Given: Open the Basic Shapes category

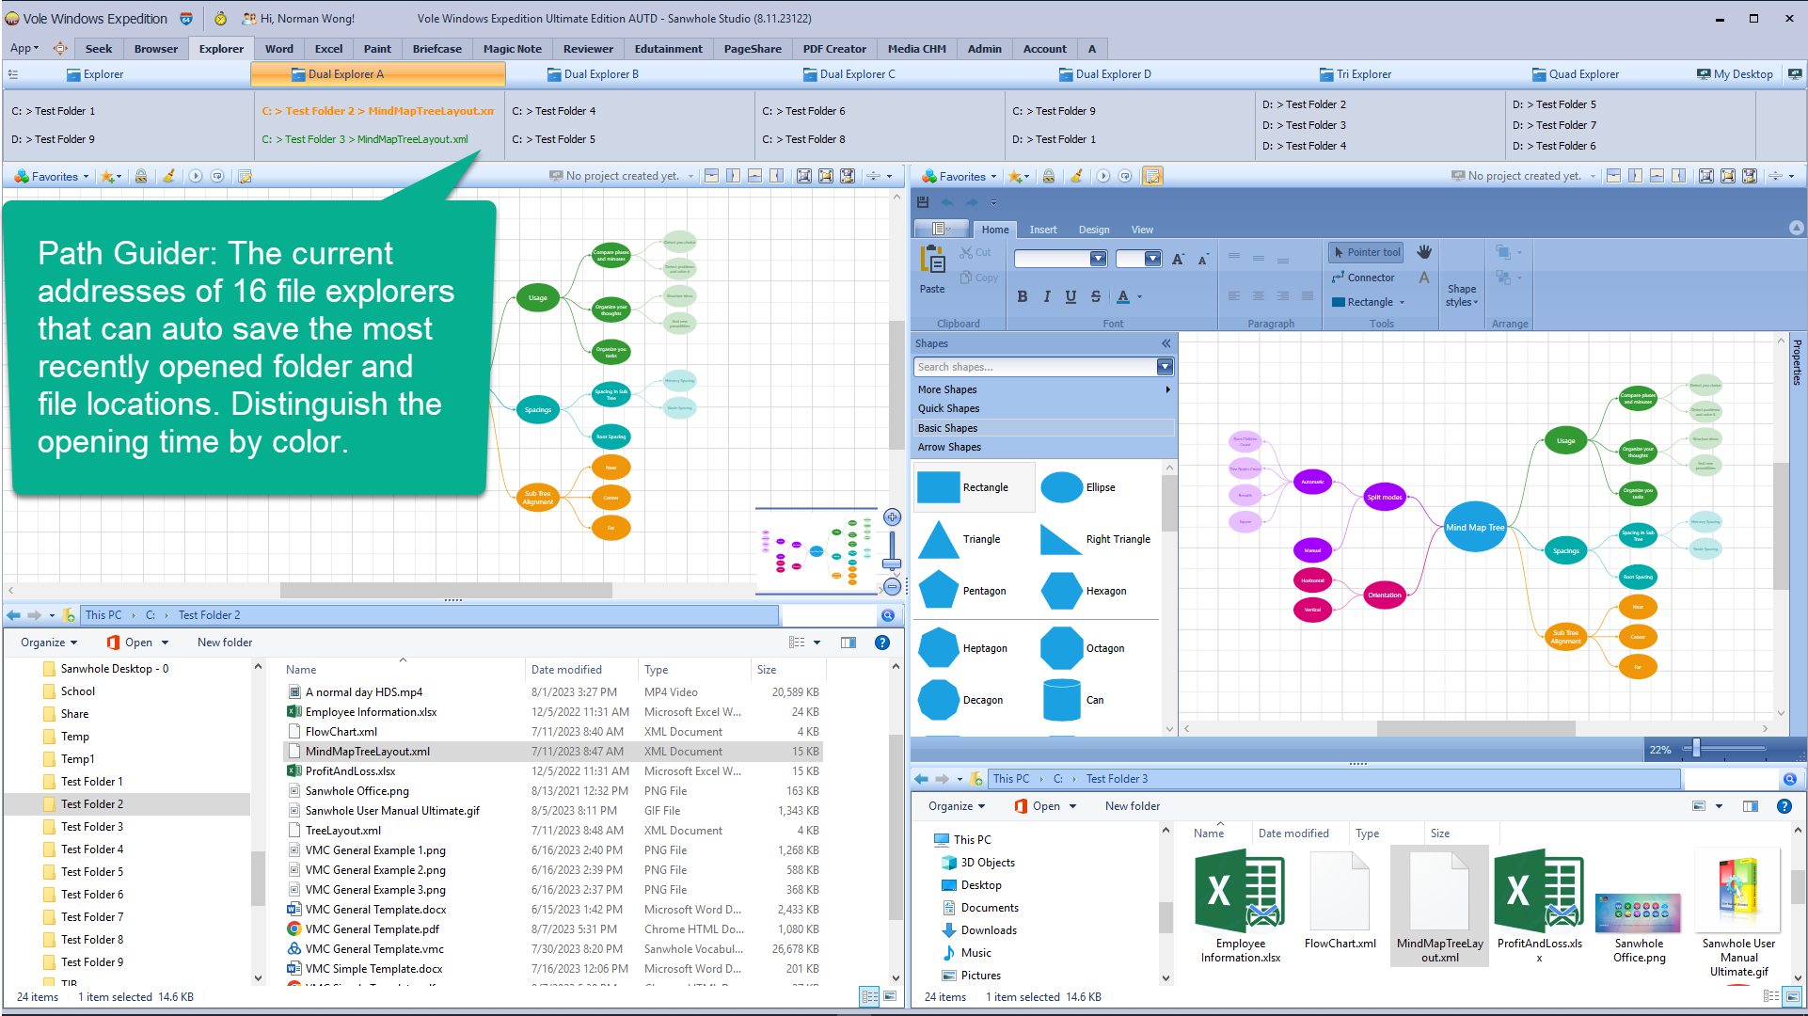Looking at the screenshot, I should tap(1043, 428).
